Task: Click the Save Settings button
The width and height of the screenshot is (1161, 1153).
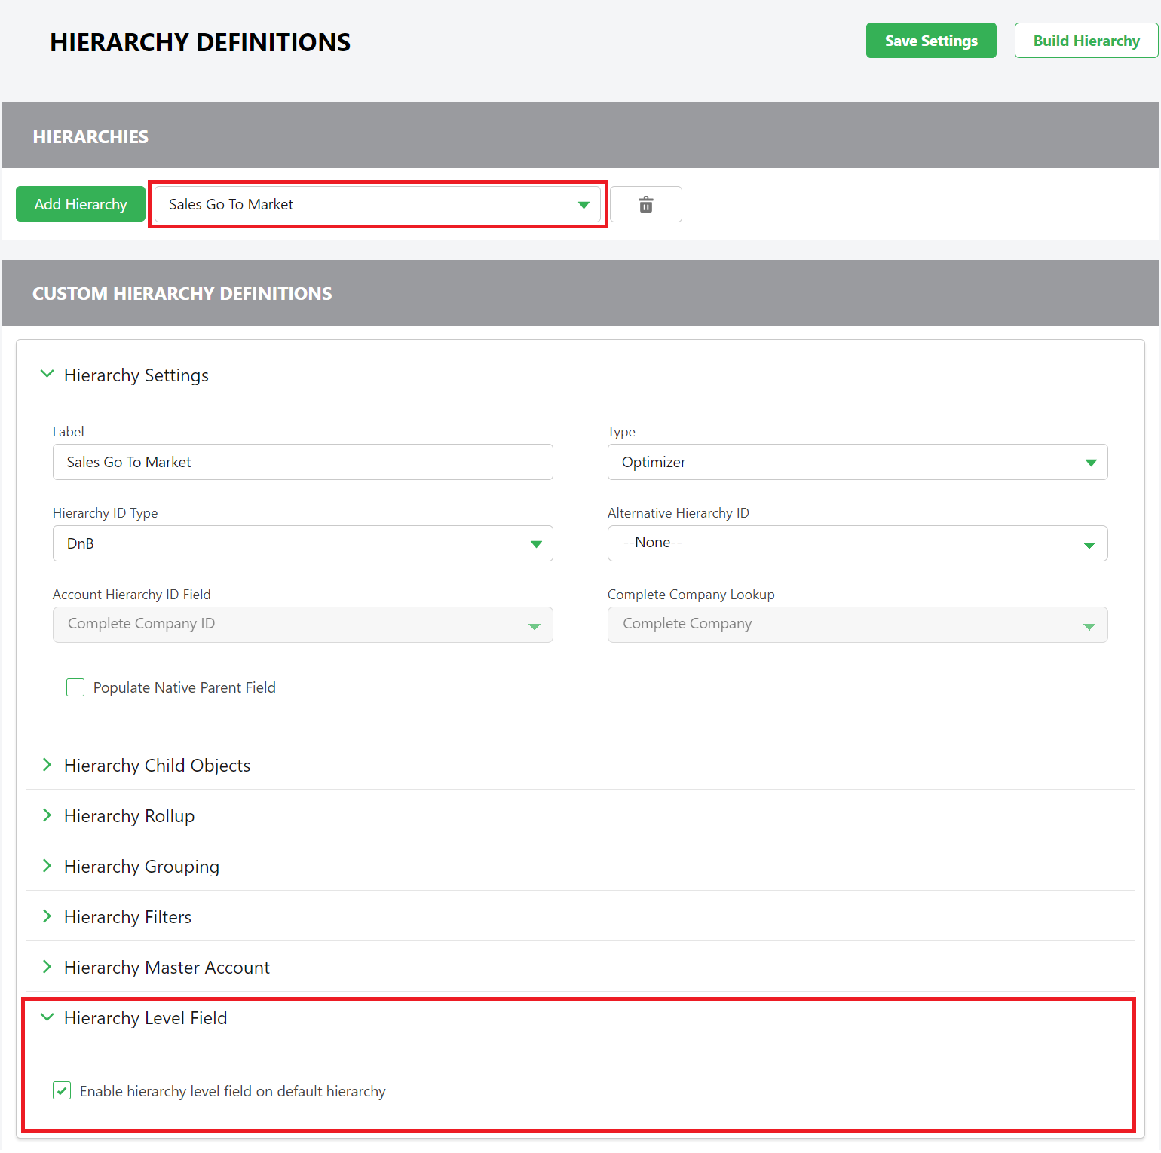Action: pyautogui.click(x=930, y=41)
